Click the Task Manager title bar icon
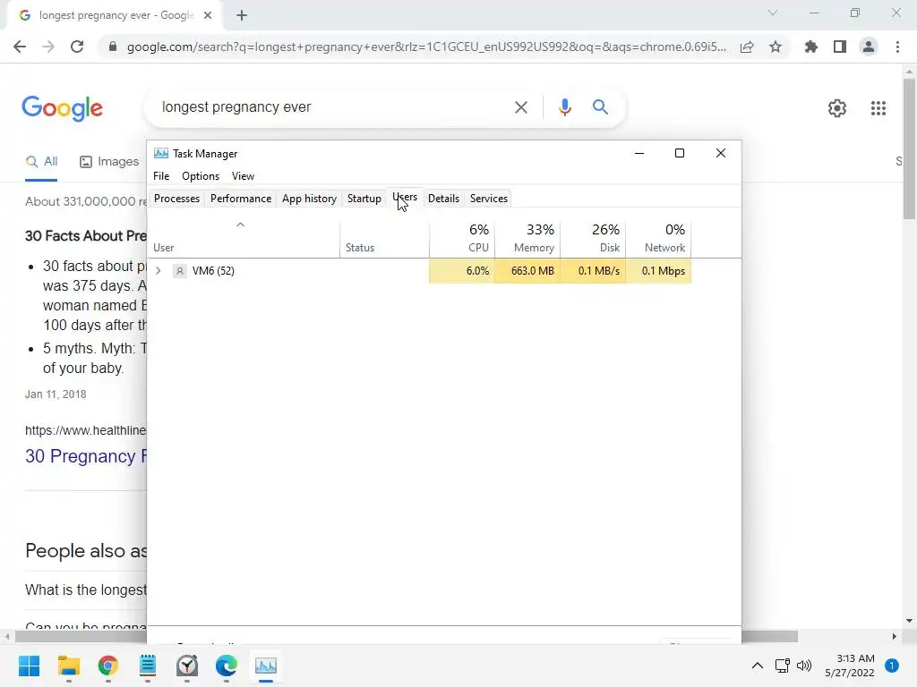 [161, 154]
